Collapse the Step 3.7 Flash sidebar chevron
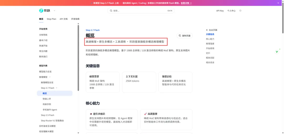This screenshot has width=284, height=134. pyautogui.click(x=57, y=88)
